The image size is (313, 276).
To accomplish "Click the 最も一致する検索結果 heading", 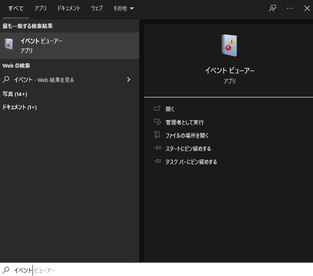I will coord(28,26).
